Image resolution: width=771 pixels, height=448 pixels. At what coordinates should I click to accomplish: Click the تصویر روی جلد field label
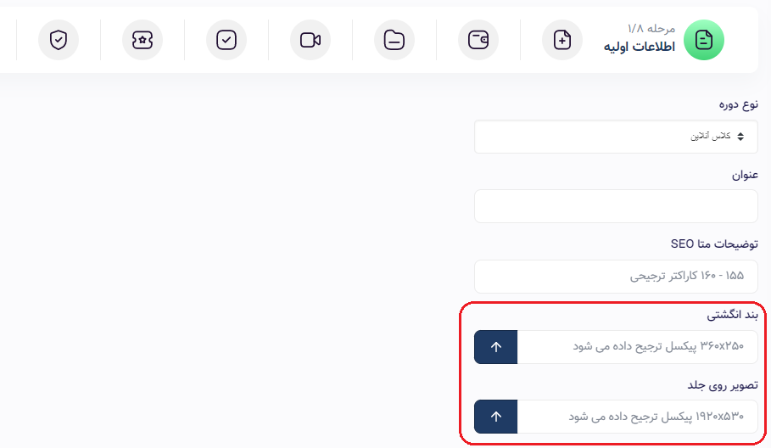click(723, 385)
